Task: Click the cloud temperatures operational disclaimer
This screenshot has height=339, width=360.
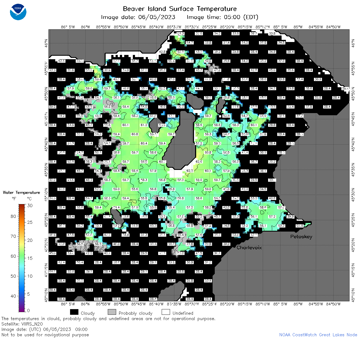Action: point(108,319)
